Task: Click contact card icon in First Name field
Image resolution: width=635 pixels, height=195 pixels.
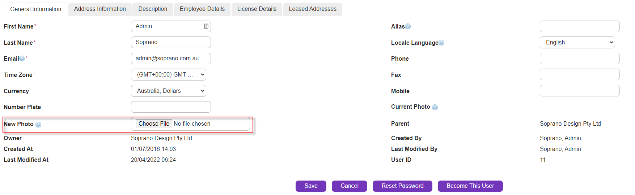Action: point(206,26)
